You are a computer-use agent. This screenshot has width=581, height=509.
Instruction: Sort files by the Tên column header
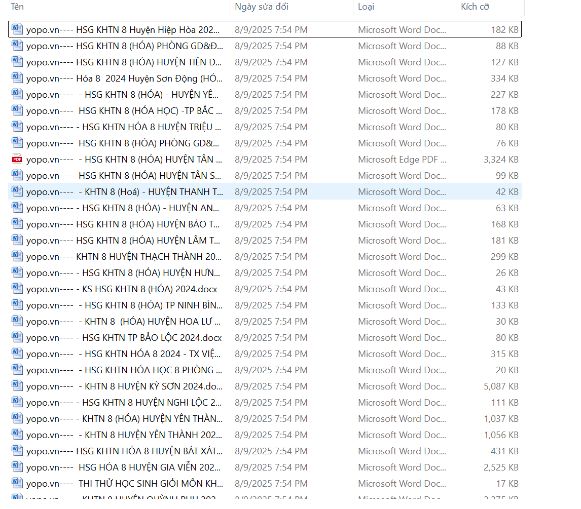coord(17,7)
